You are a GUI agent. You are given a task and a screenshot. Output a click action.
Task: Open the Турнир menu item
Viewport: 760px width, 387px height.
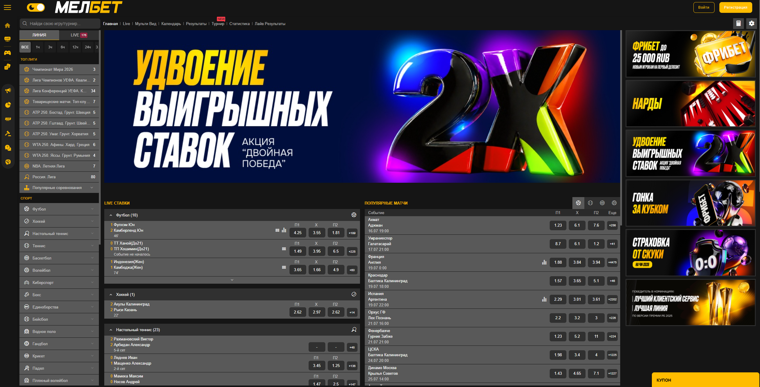(x=218, y=24)
